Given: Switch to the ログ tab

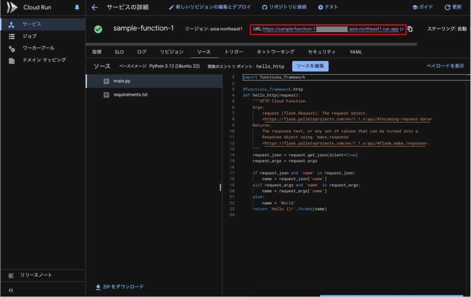Looking at the screenshot, I should pyautogui.click(x=142, y=52).
